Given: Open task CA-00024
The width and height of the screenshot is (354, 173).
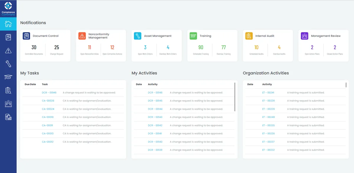Looking at the screenshot, I should point(48,109).
